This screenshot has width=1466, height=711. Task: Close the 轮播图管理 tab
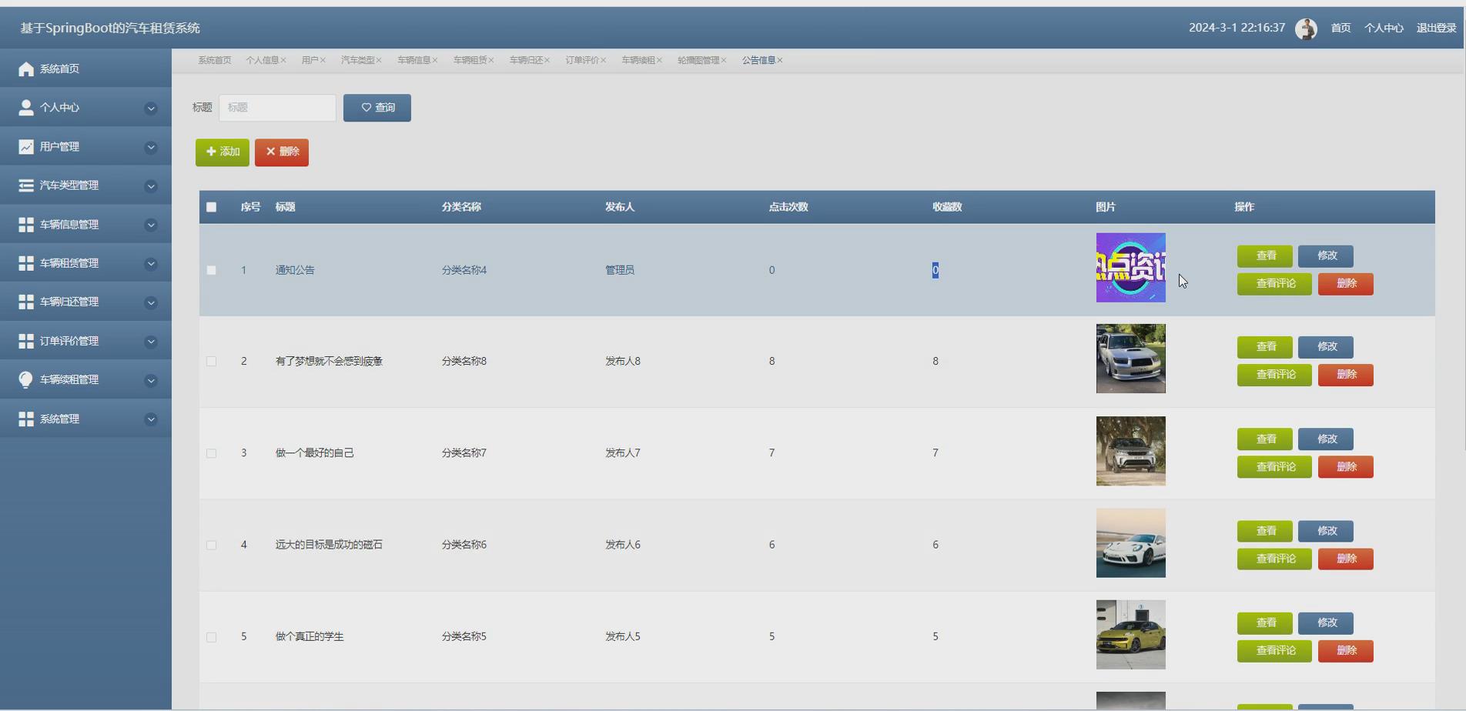pos(724,60)
